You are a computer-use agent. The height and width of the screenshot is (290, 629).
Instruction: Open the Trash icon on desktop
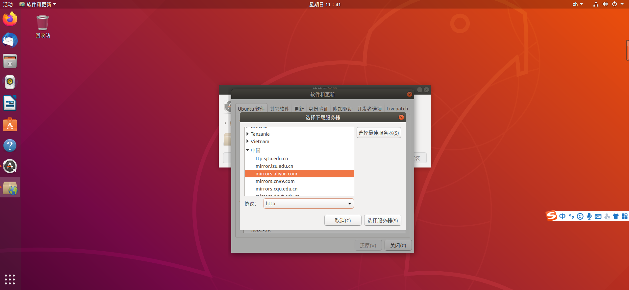(42, 24)
